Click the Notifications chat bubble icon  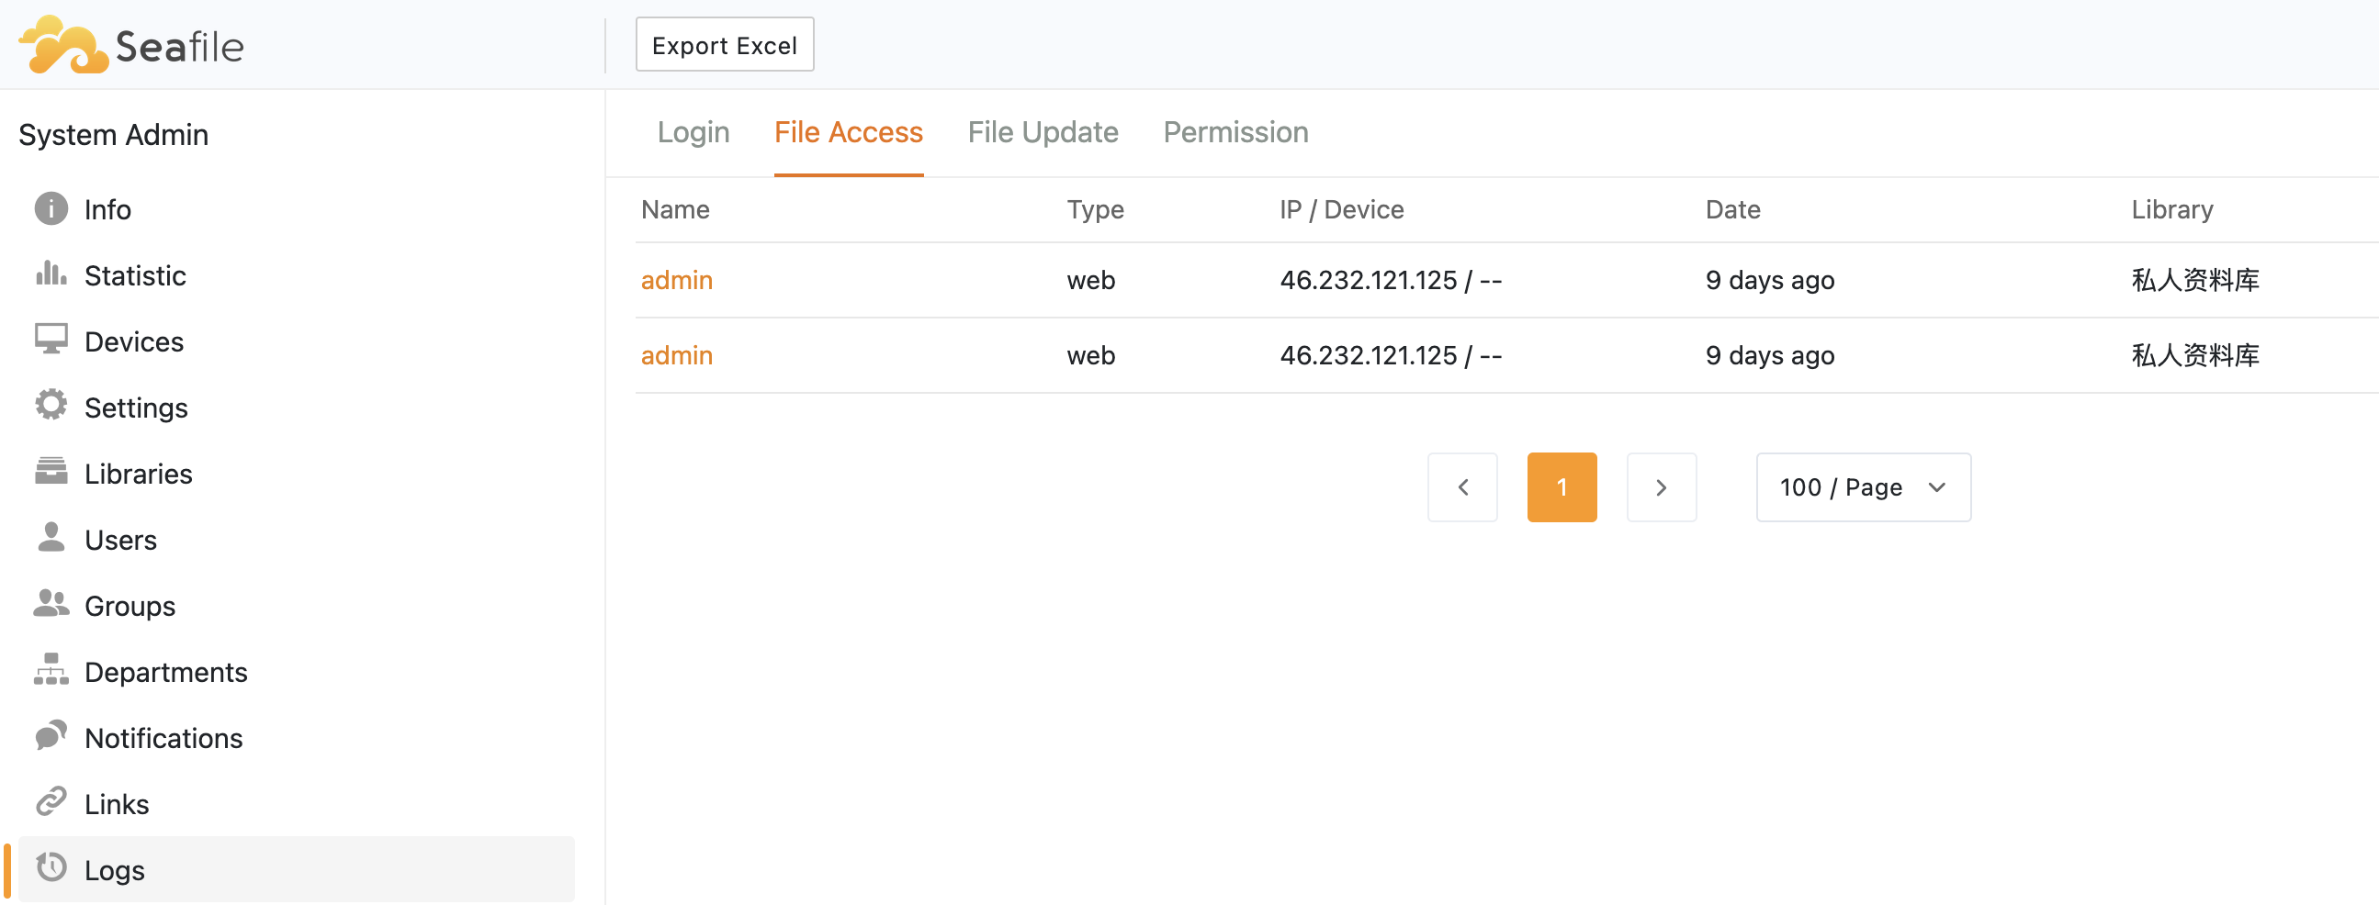tap(51, 736)
